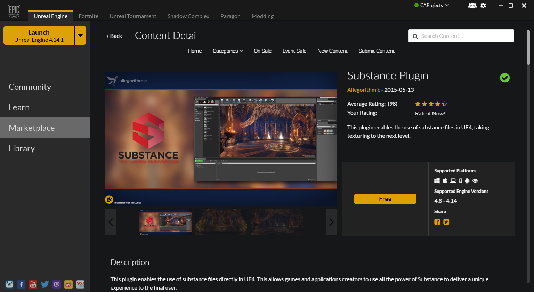Open Submit Content page
534x292 pixels.
tap(377, 51)
